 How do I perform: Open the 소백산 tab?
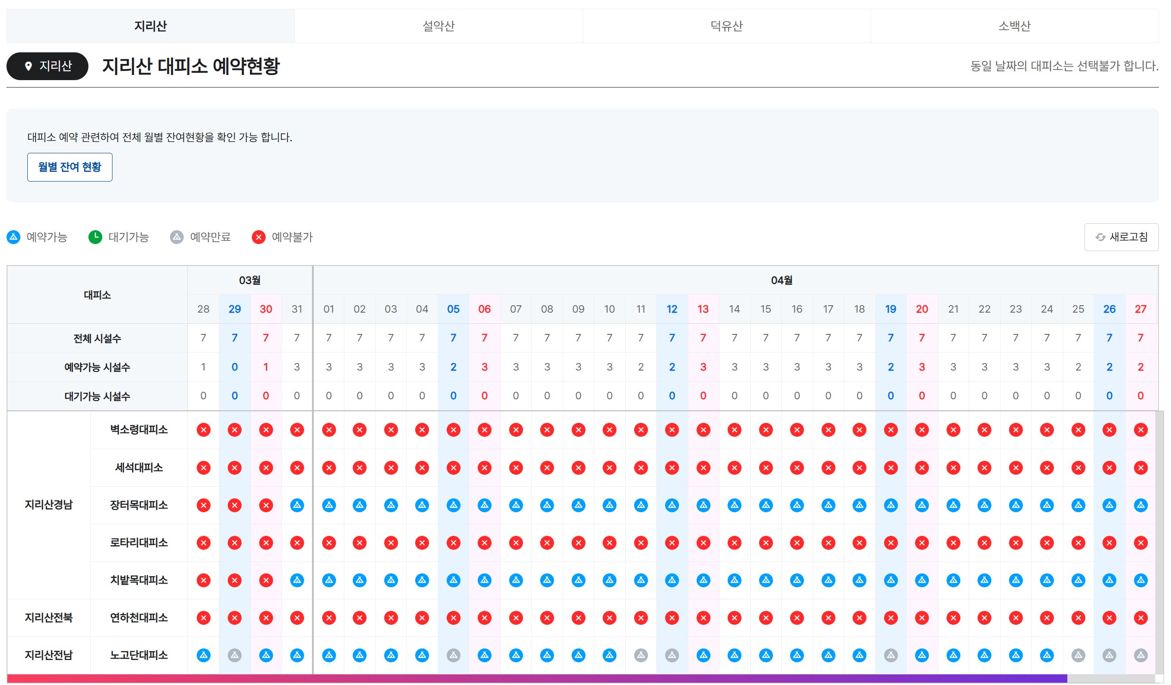pos(1015,26)
